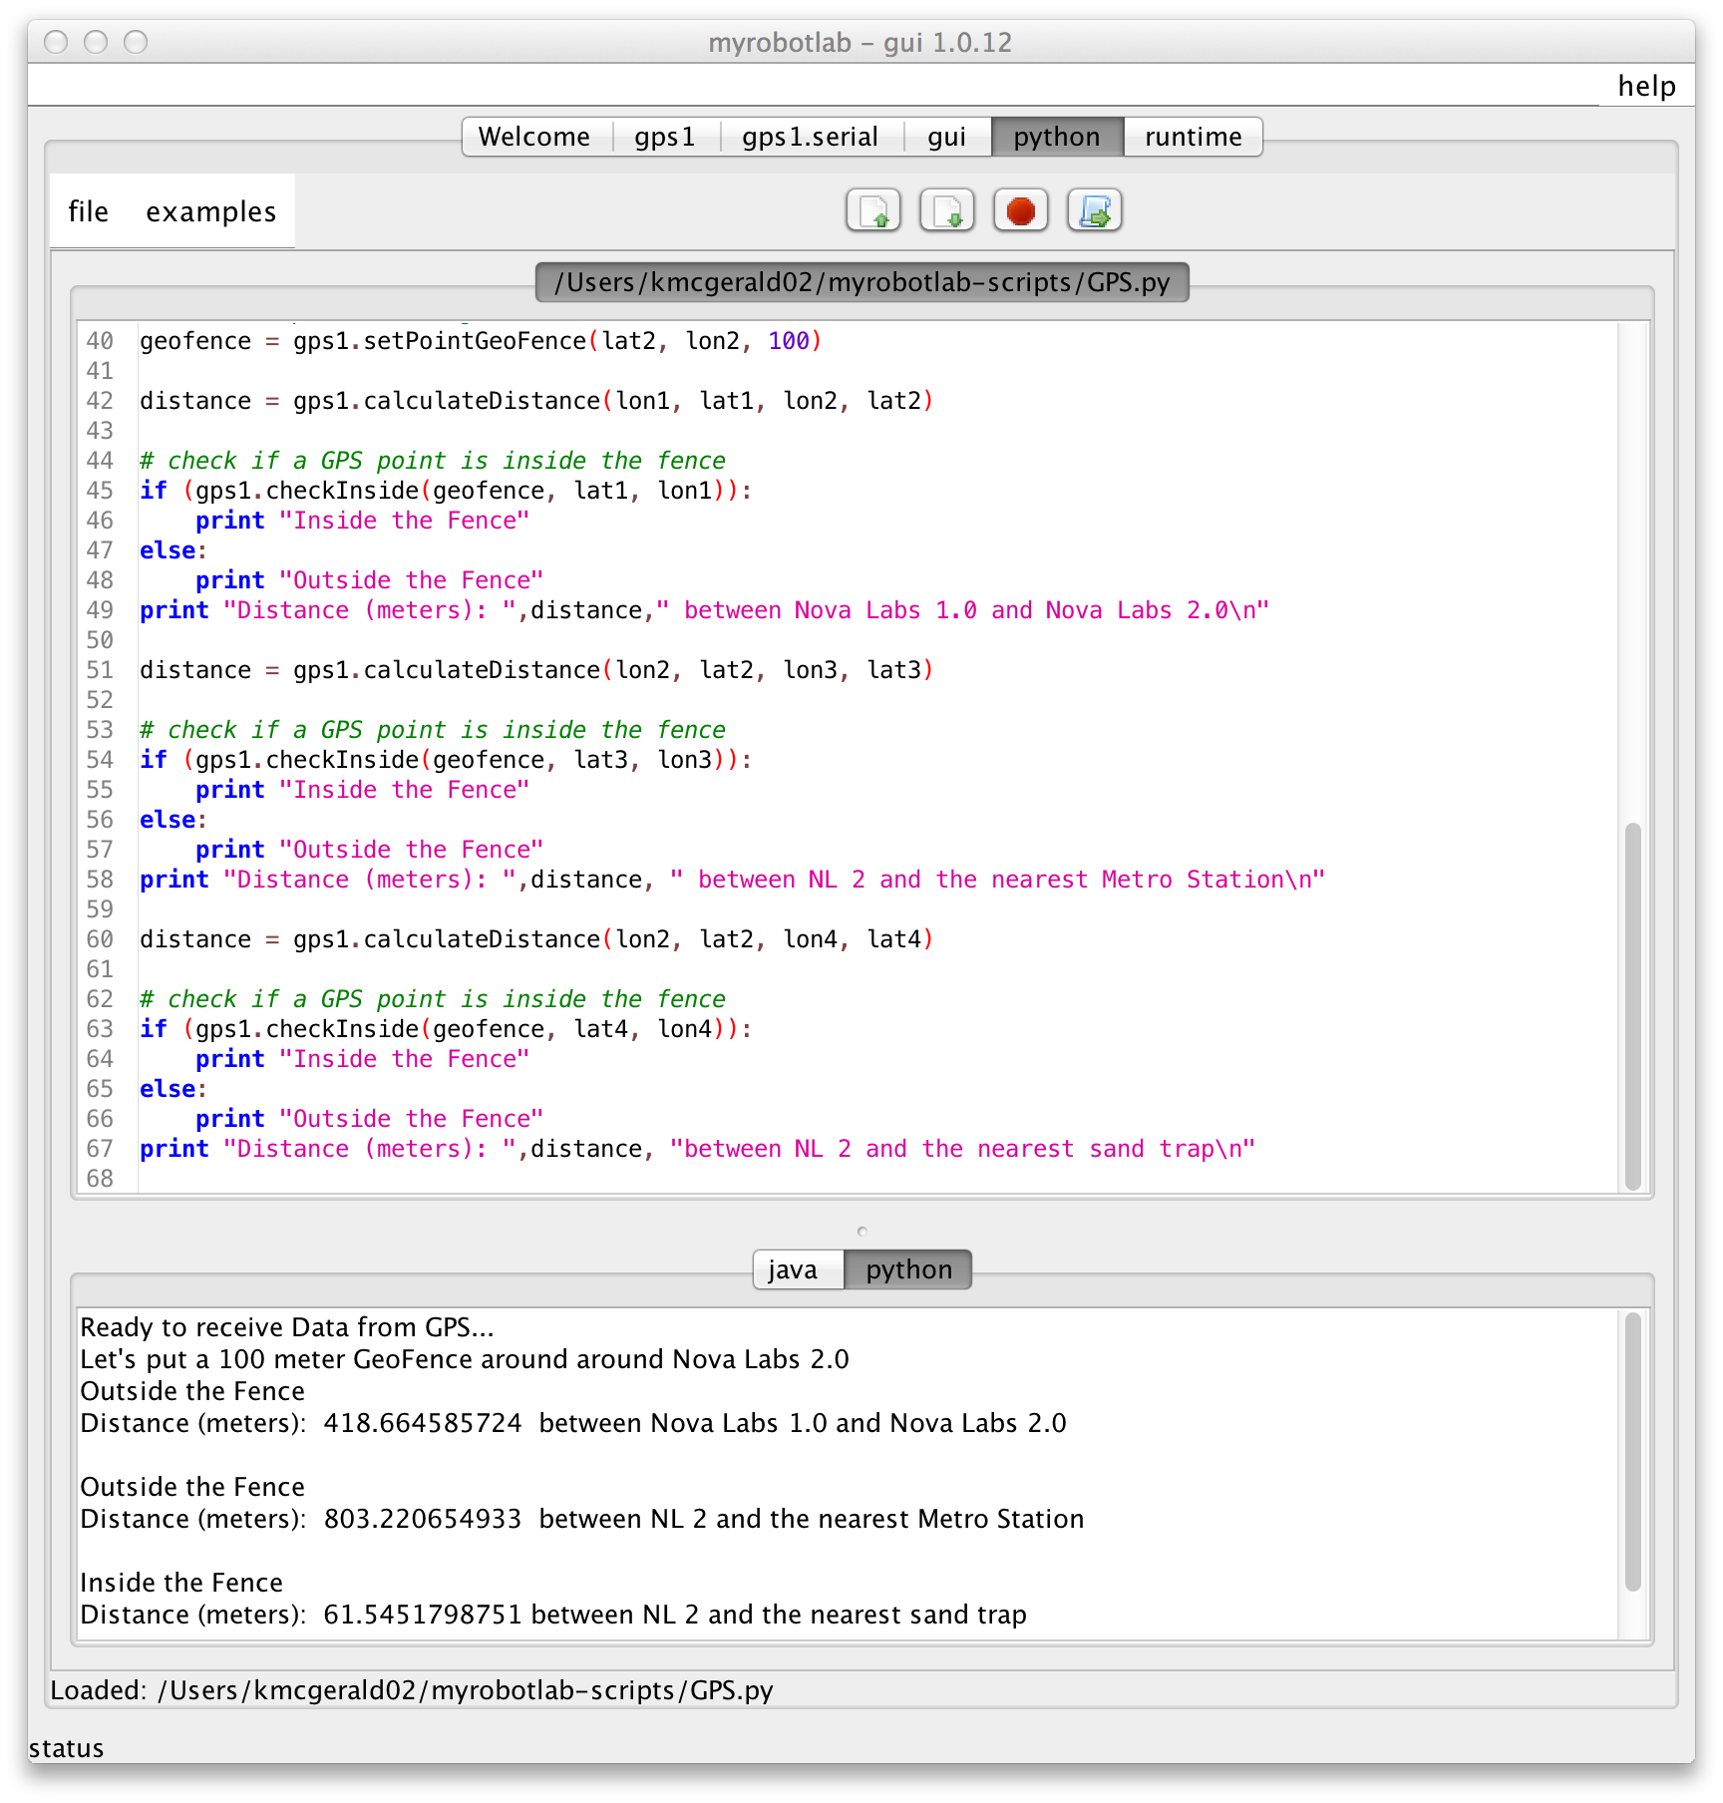1723x1803 pixels.
Task: Click line 60 calculateDistance lon4 lat4 code
Action: click(536, 939)
